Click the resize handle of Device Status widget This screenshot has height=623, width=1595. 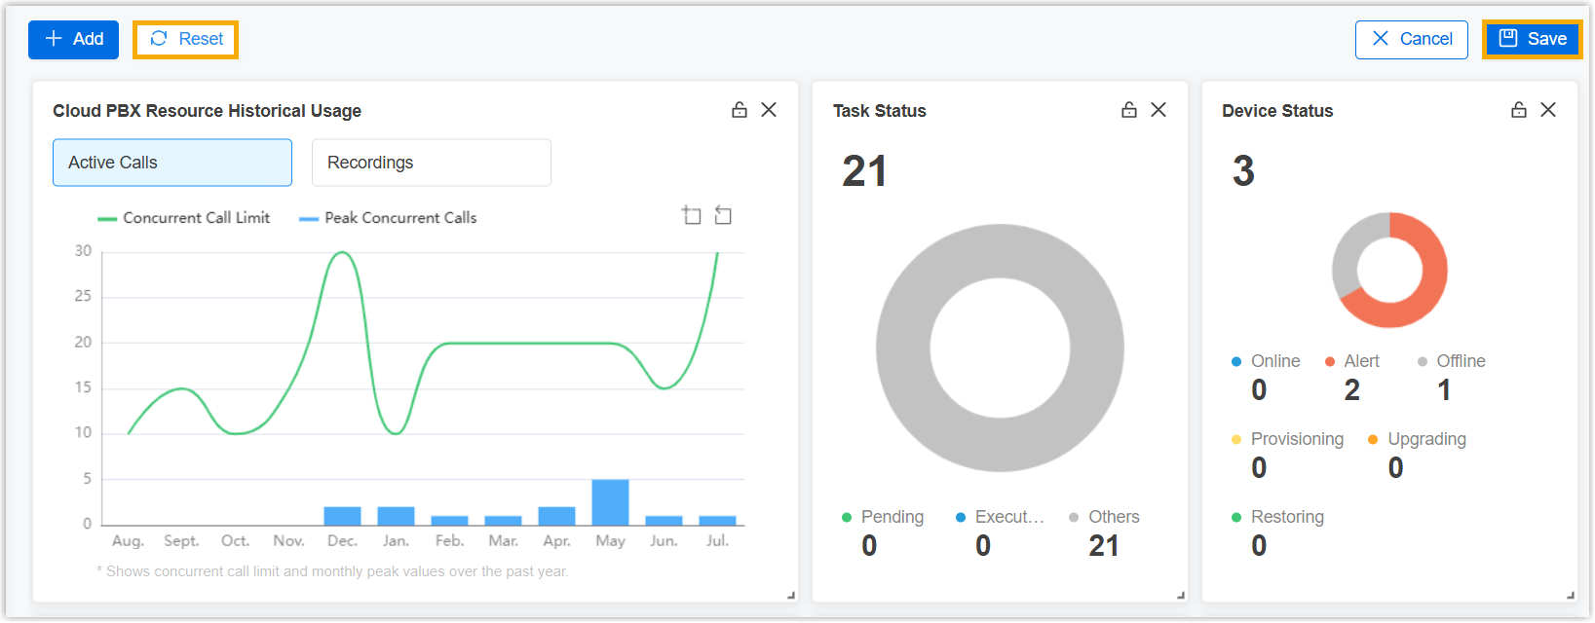tap(1570, 595)
